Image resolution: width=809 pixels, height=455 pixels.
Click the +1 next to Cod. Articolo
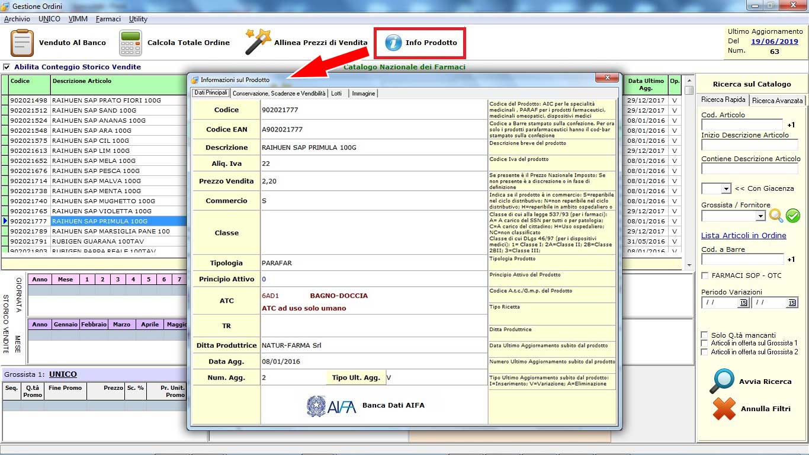tap(791, 125)
